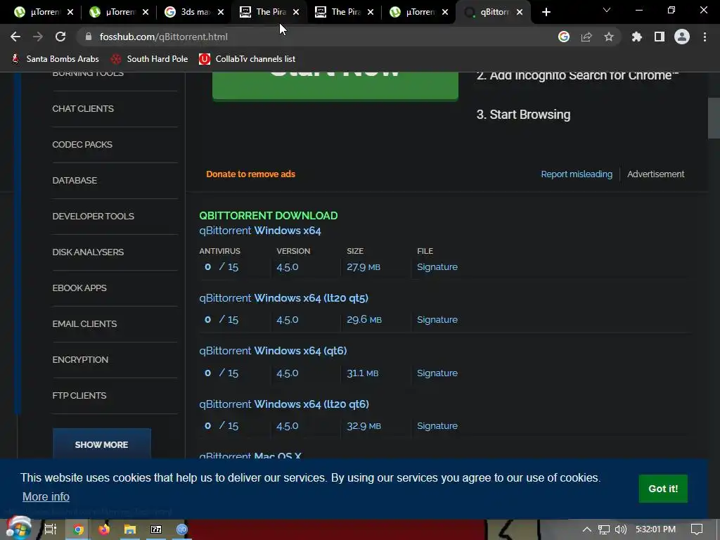Bookmark this page with the star icon

point(608,37)
